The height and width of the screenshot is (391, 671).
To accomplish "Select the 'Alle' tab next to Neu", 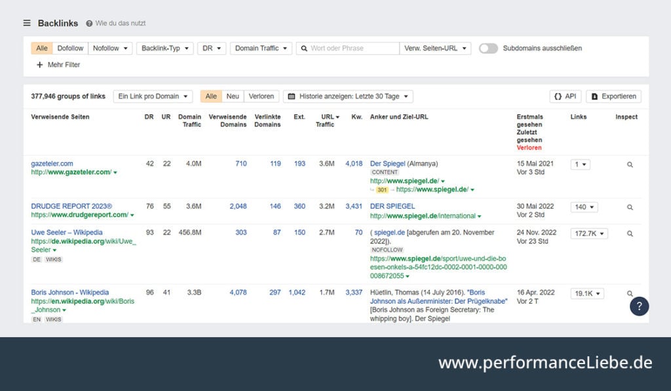I will tap(211, 96).
